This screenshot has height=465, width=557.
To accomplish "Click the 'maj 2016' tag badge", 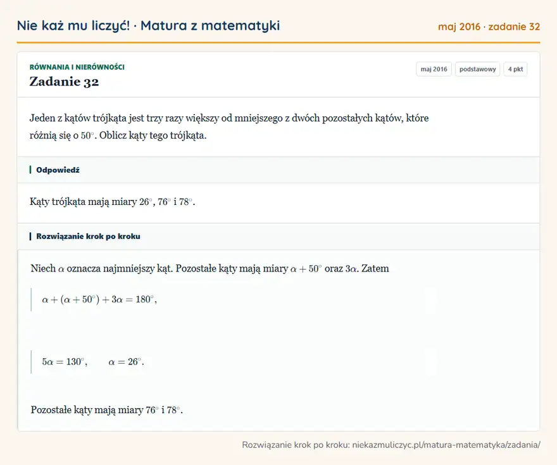I will pyautogui.click(x=434, y=69).
